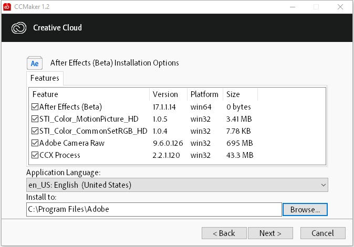Click the Next > button
This screenshot has width=354, height=247.
270,233
